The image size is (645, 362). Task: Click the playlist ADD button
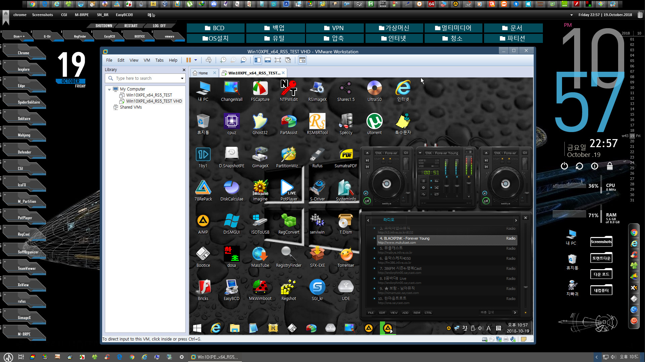coord(405,313)
